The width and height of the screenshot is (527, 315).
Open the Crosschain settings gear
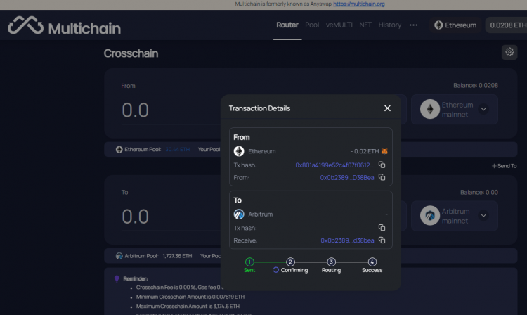(509, 52)
